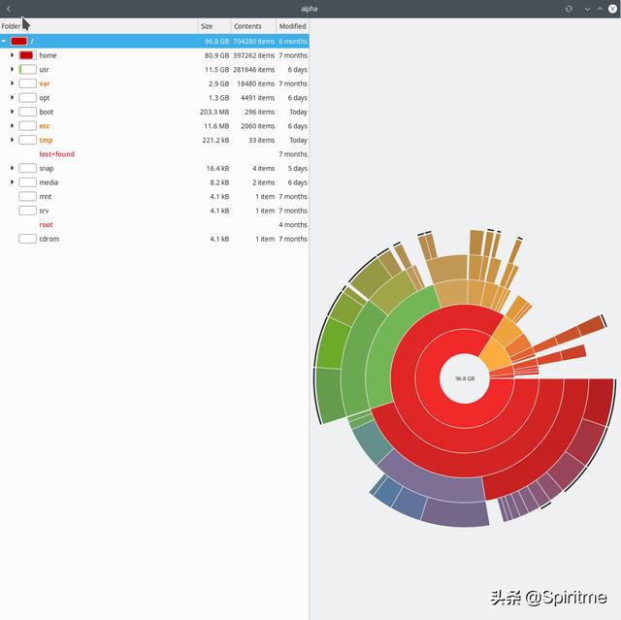This screenshot has height=620, width=621.
Task: Click the 11.5 GB size value
Action: 216,69
